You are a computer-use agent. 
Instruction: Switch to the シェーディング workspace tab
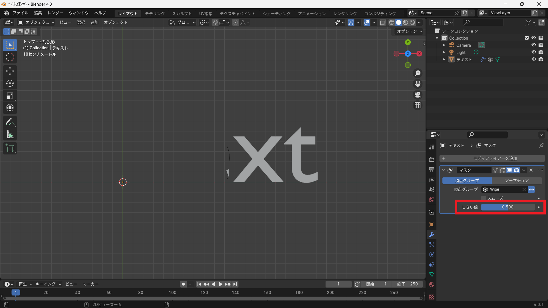click(276, 13)
